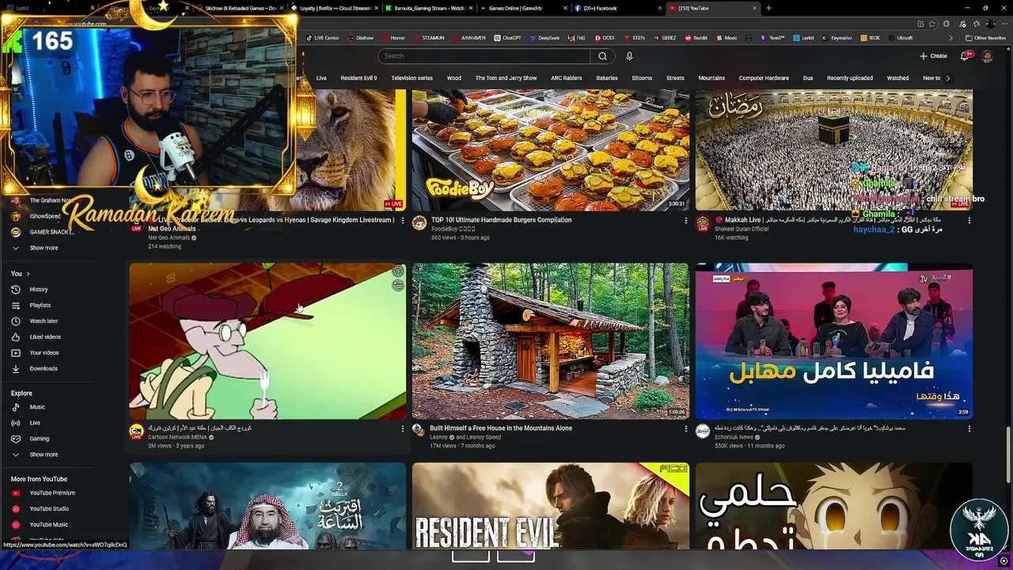Open Nat Geo Animals channel link
The height and width of the screenshot is (570, 1013).
pos(169,237)
